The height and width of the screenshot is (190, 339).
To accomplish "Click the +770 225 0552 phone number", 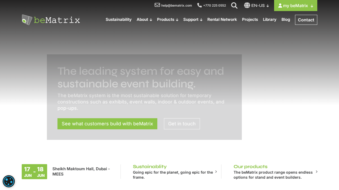I will click(x=215, y=6).
